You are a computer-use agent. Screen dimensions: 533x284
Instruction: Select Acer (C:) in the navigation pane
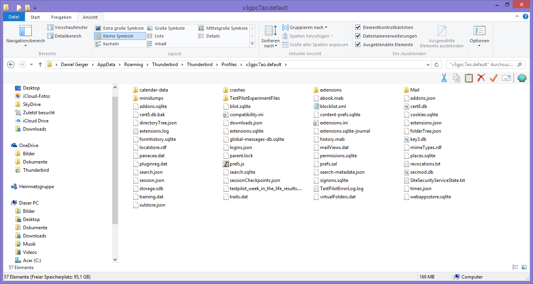click(x=28, y=261)
